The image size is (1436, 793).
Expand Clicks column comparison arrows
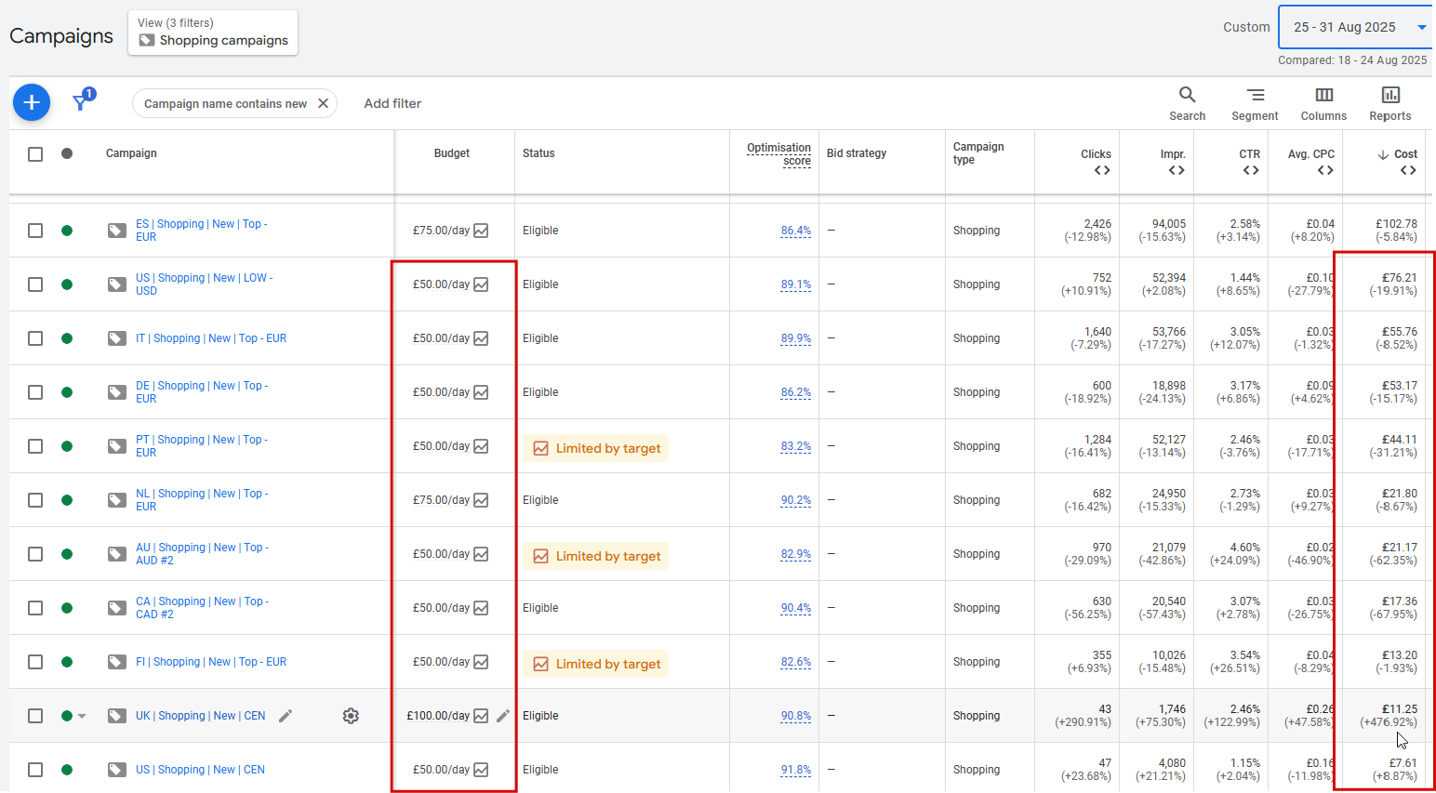1102,170
